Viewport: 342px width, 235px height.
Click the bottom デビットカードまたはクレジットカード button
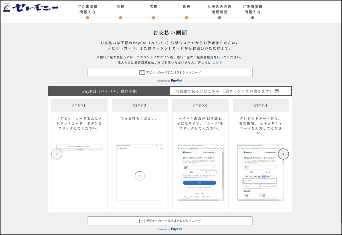170,221
